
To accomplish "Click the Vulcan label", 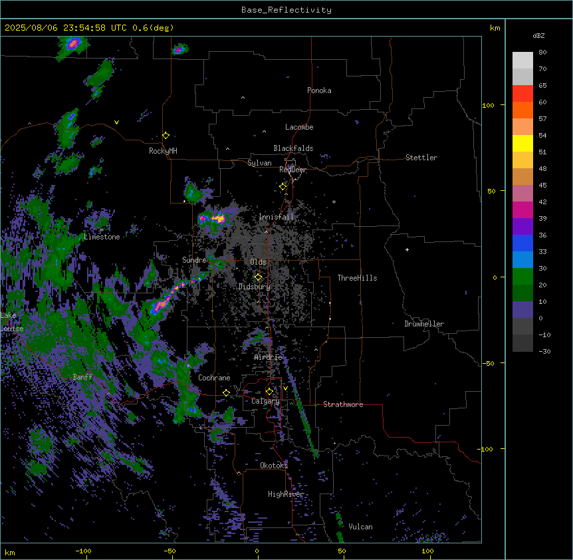I will click(x=361, y=527).
